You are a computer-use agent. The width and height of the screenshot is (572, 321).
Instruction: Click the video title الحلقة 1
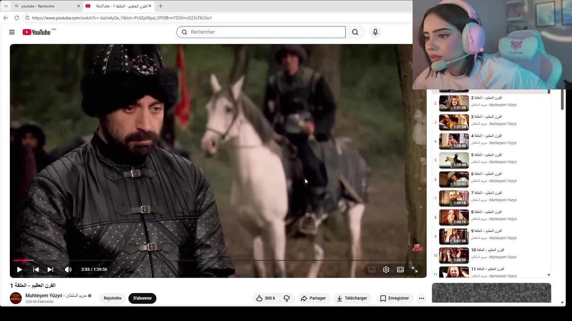(33, 285)
